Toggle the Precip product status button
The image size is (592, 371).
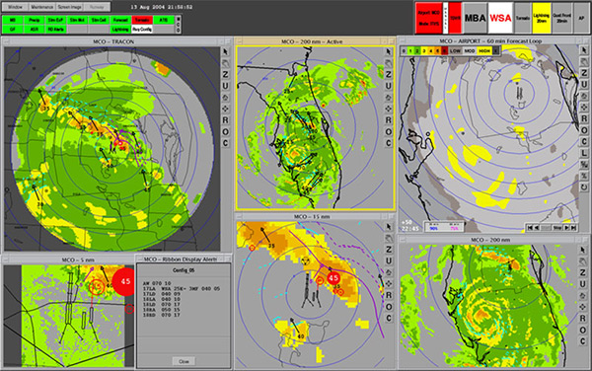click(34, 20)
